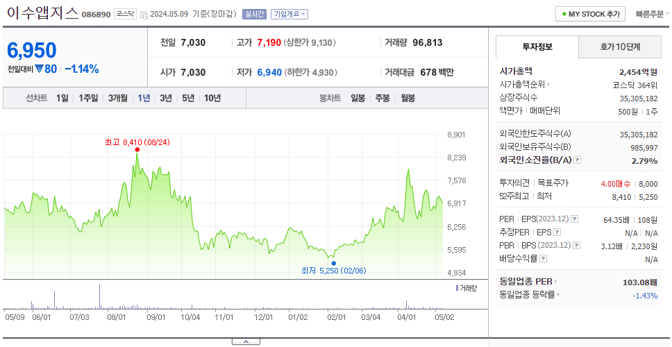The height and width of the screenshot is (347, 672).
Task: Open the 기업개요 dropdown
Action: click(289, 14)
